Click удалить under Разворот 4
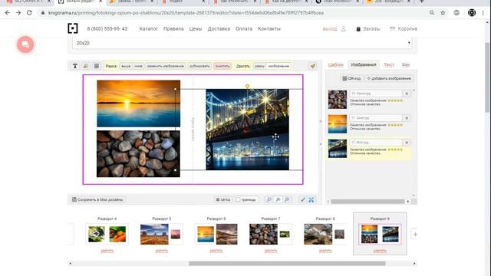 click(x=107, y=251)
